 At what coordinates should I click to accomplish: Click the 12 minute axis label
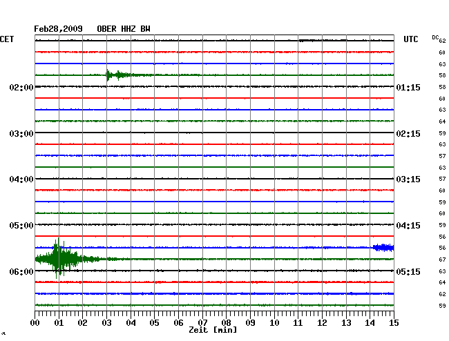pos(322,322)
